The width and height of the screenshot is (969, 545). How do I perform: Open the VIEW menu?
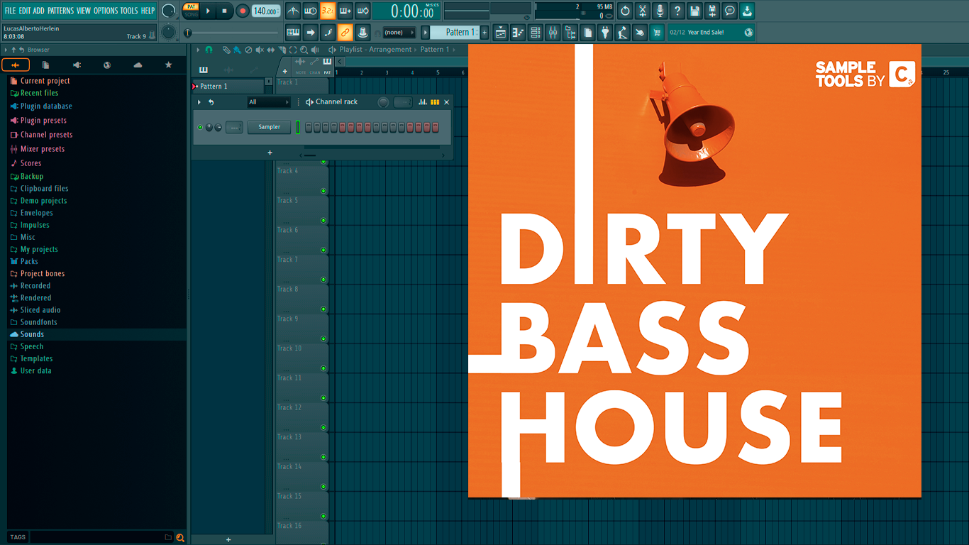coord(84,11)
